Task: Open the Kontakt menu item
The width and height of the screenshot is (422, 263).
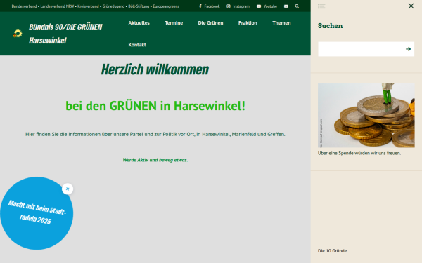Action: click(x=137, y=45)
